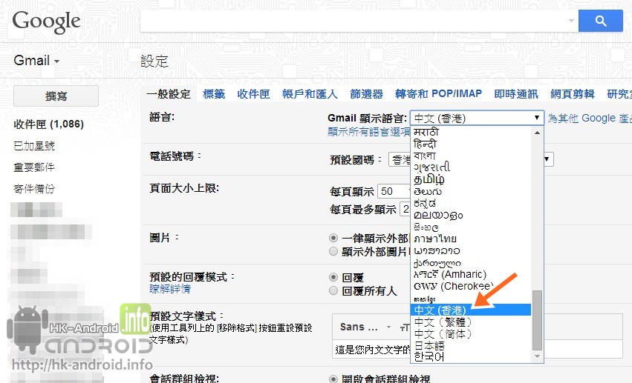Click the blue magnifier search button

point(600,21)
